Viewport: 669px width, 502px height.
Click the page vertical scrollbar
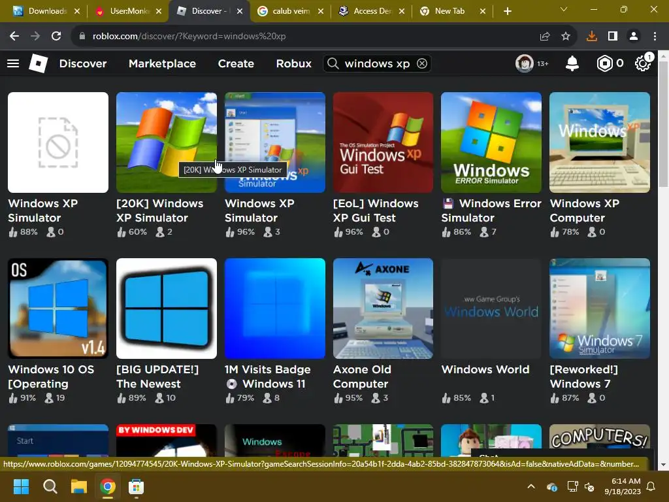pyautogui.click(x=664, y=124)
